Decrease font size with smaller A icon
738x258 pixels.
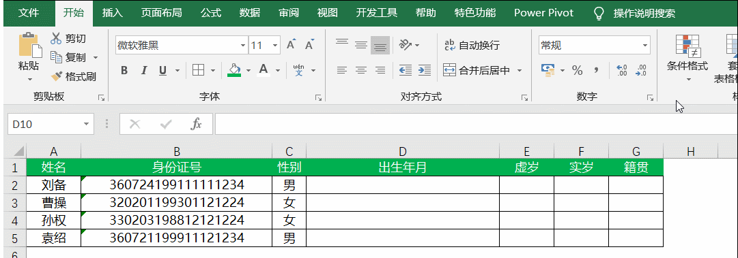309,45
